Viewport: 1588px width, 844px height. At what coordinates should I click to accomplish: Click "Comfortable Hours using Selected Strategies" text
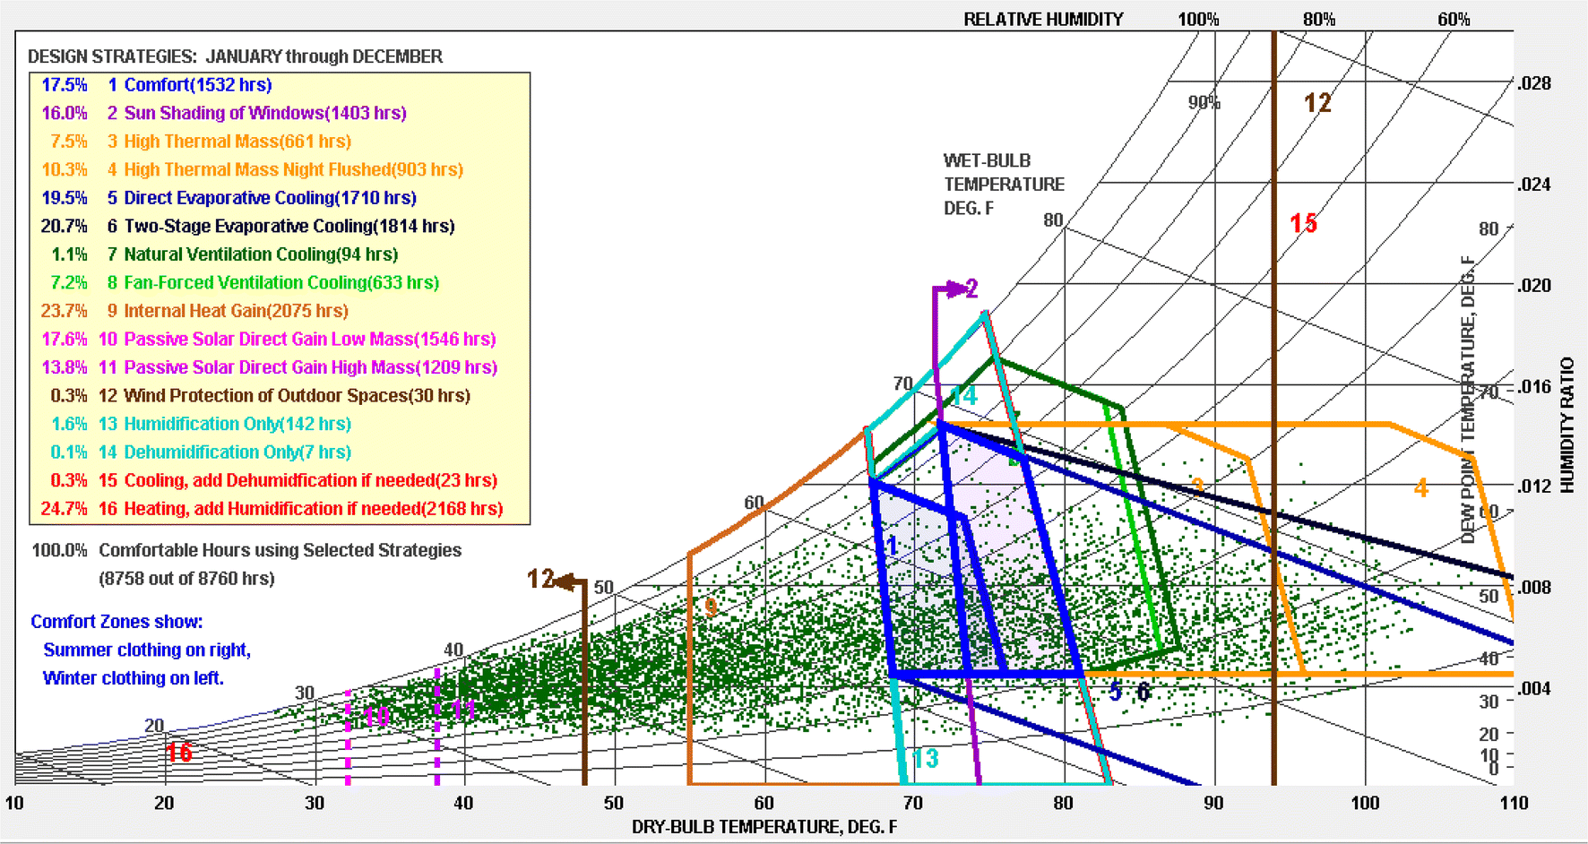pyautogui.click(x=280, y=550)
